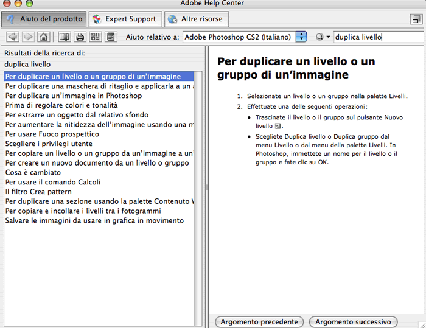Switch to Expert Support tab
Viewport: 426px width, 328px height.
point(125,19)
